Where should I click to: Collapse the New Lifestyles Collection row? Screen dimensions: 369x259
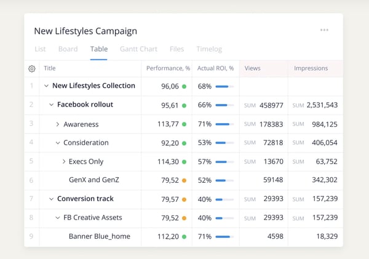click(x=46, y=87)
